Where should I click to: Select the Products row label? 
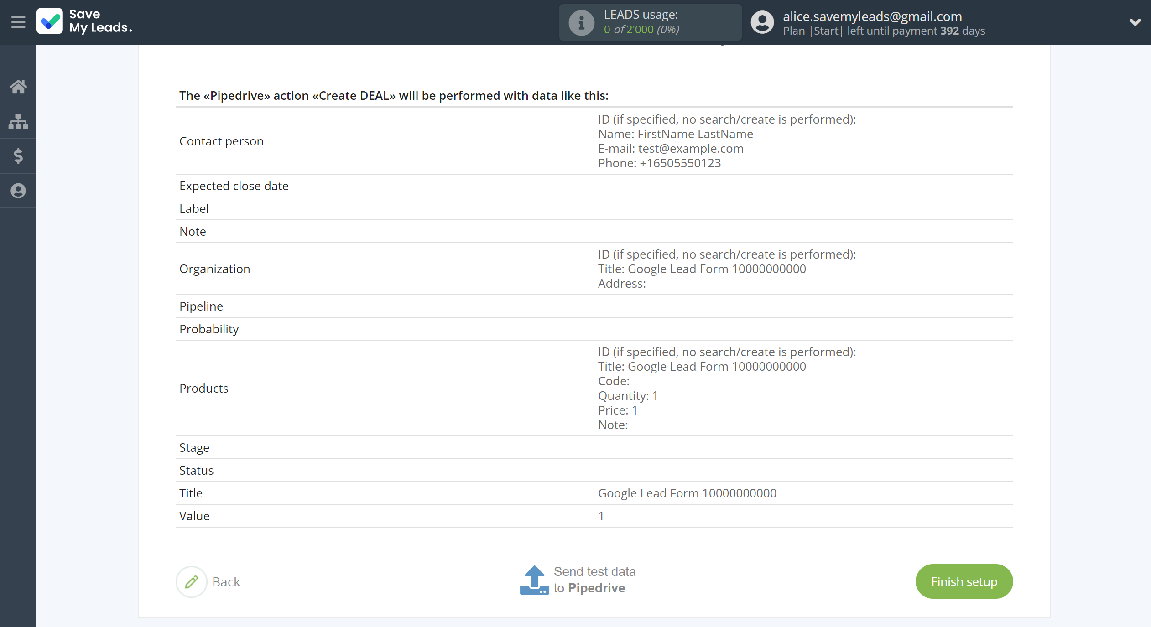point(203,388)
